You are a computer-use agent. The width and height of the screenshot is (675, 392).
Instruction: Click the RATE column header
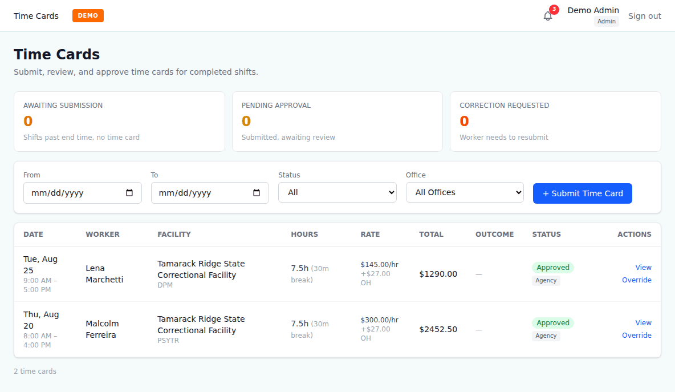(x=370, y=235)
